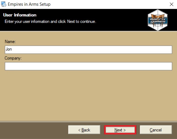Click the setup installer icon in title bar
The height and width of the screenshot is (139, 177).
click(4, 4)
